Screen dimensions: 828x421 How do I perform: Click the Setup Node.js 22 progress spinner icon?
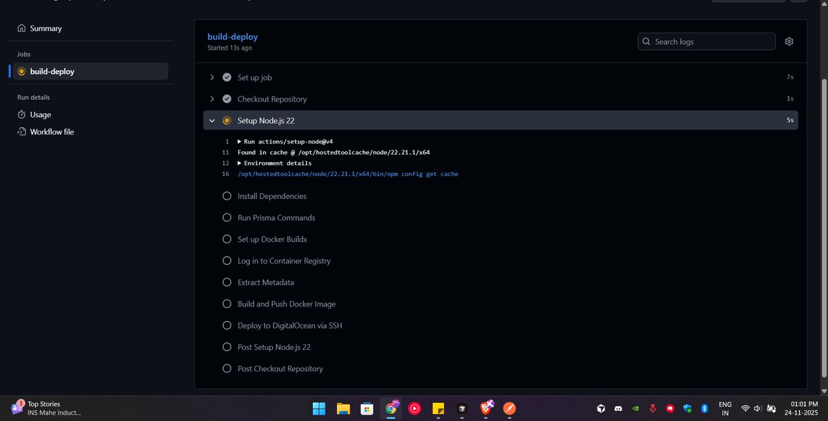pyautogui.click(x=227, y=120)
